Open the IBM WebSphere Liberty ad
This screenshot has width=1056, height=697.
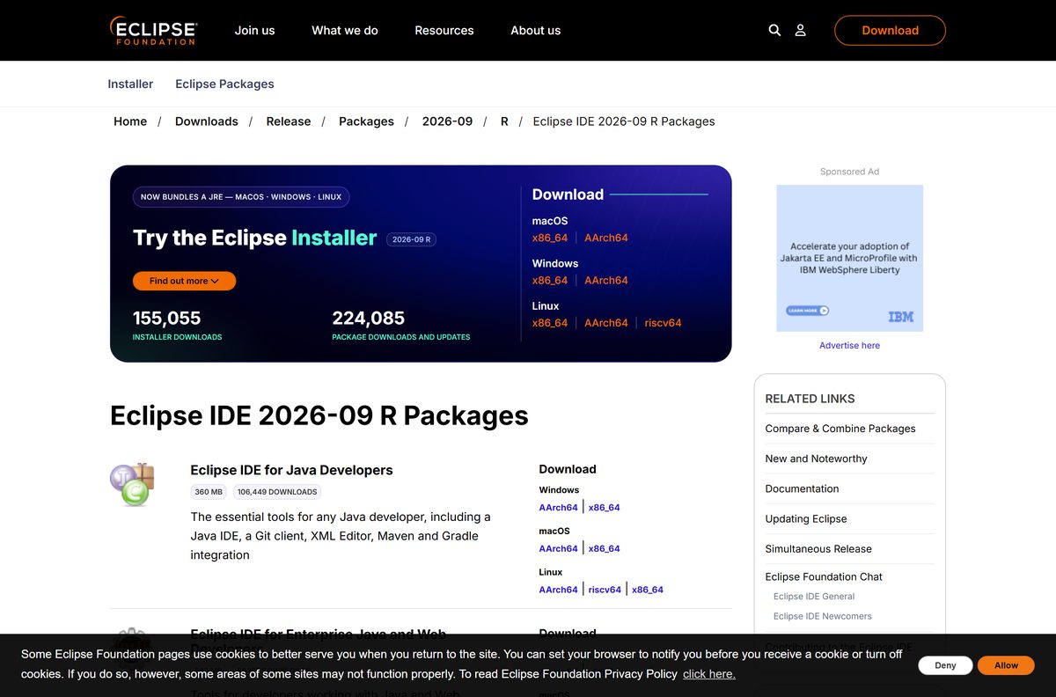point(849,258)
